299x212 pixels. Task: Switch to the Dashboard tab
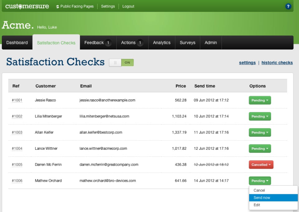(x=17, y=43)
